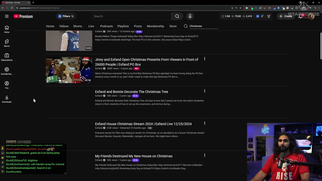Switch to the Store tab

pos(173,26)
